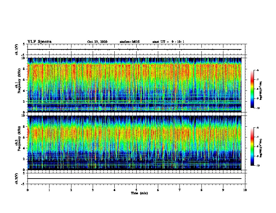Click the ch.1 color bar log(PSD) unit label
Viewport: 276px width, 213px height.
261,90
